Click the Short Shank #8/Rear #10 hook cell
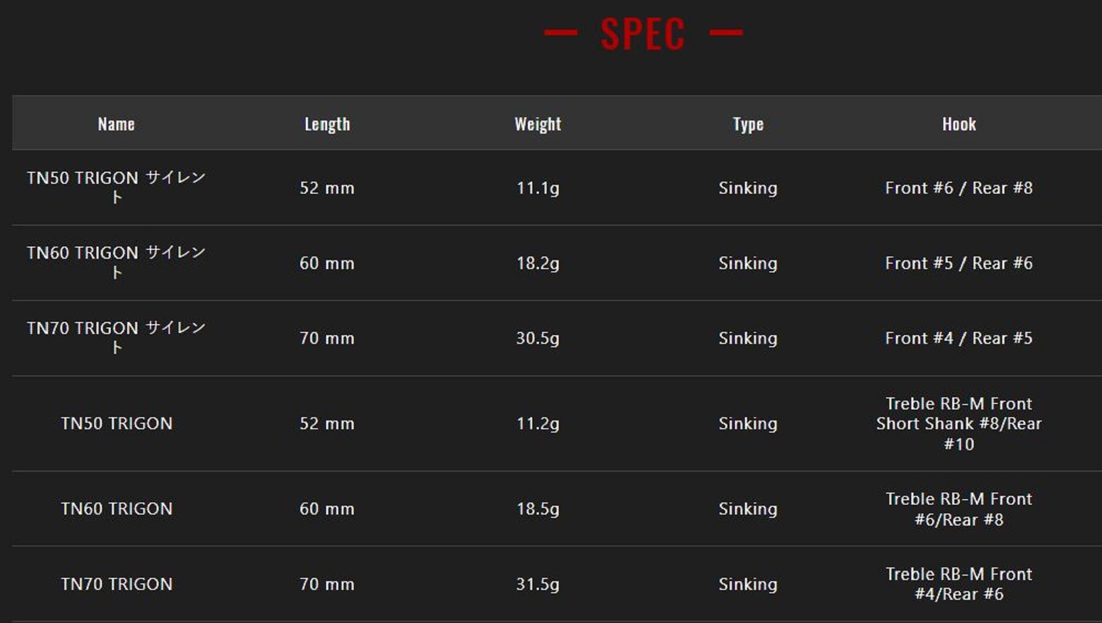The width and height of the screenshot is (1102, 623). [x=959, y=424]
